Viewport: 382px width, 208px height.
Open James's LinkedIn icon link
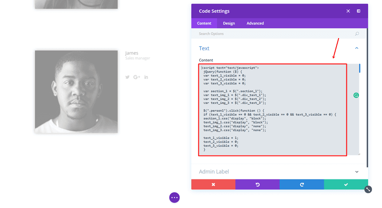click(146, 77)
